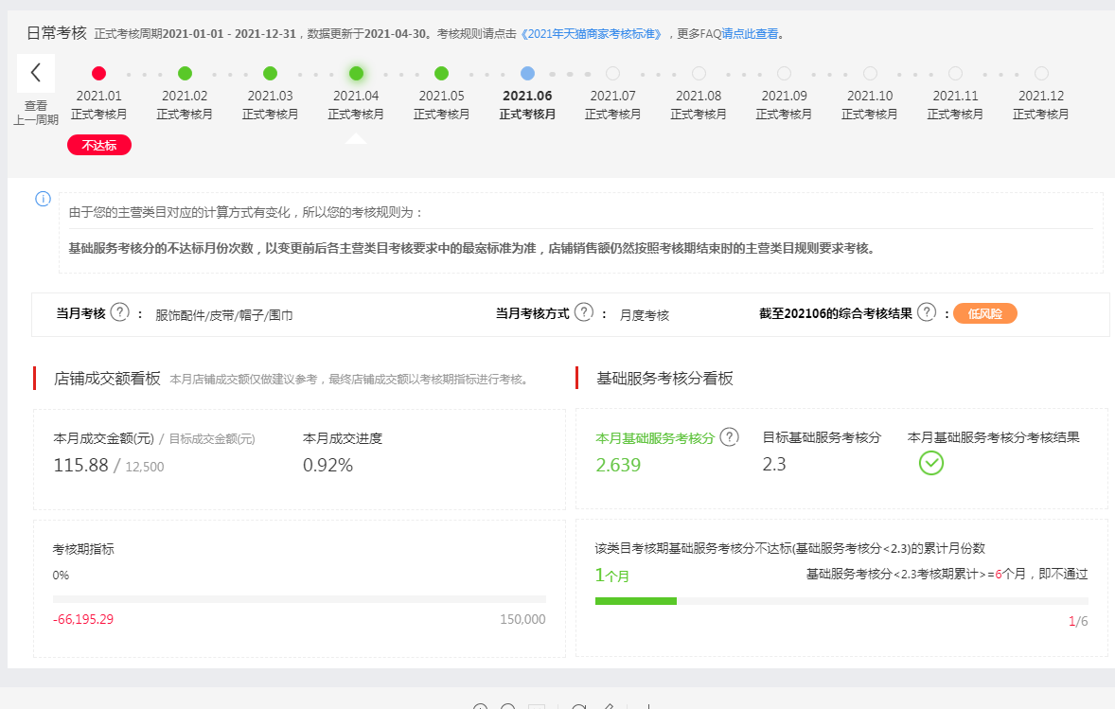
Task: Select the 2021.12 empty timeline dot
Action: click(x=1042, y=73)
